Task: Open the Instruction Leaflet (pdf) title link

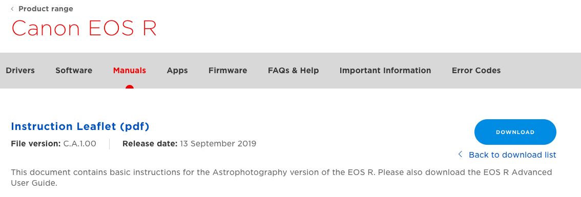Action: (x=80, y=127)
